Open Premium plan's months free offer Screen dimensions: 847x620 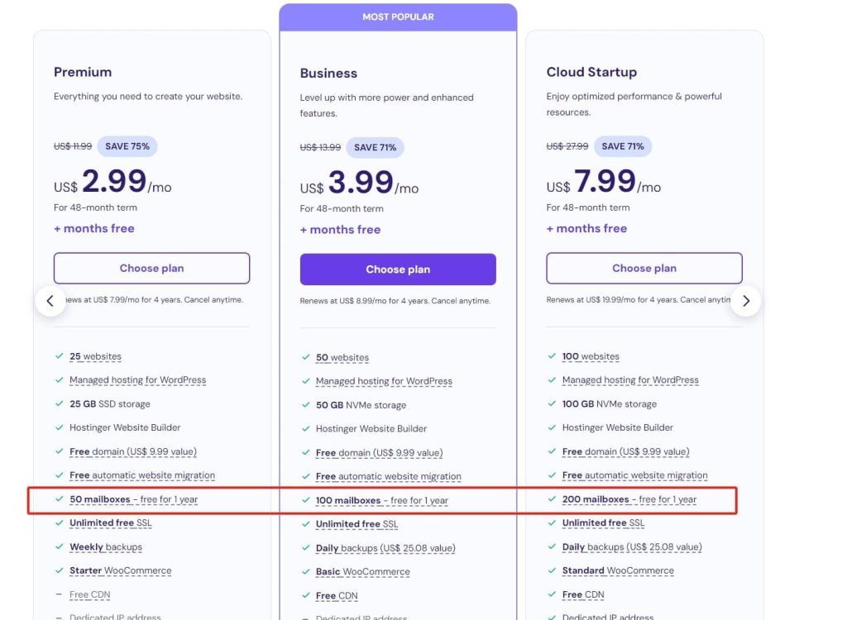(94, 228)
